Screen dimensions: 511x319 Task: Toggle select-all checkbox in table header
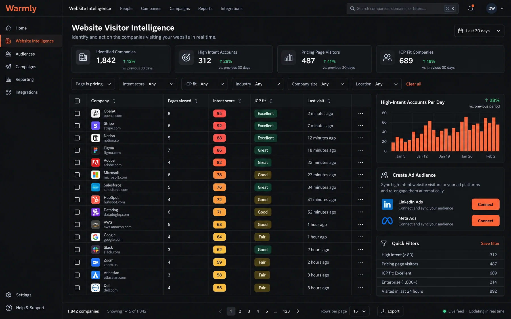click(77, 101)
